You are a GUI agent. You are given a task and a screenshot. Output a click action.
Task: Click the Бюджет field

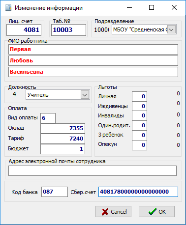click(x=62, y=149)
